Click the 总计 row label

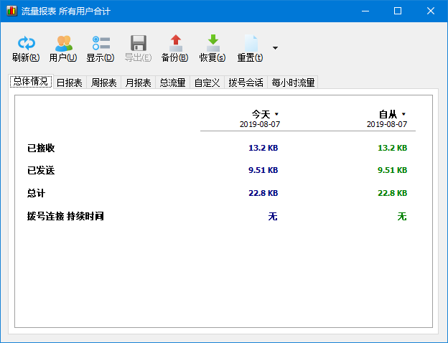click(37, 193)
